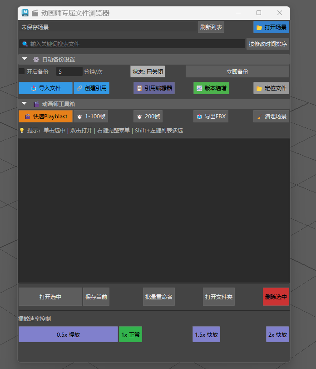The image size is (316, 369).
Task: Set playback to 0.5x 慢放
Action: (68, 334)
